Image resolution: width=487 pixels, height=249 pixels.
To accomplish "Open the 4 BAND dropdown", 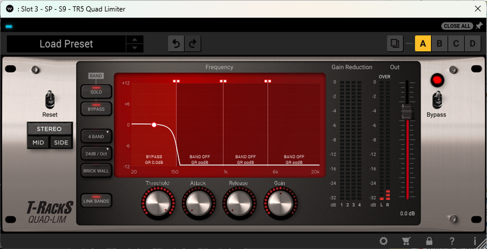I will click(x=96, y=136).
